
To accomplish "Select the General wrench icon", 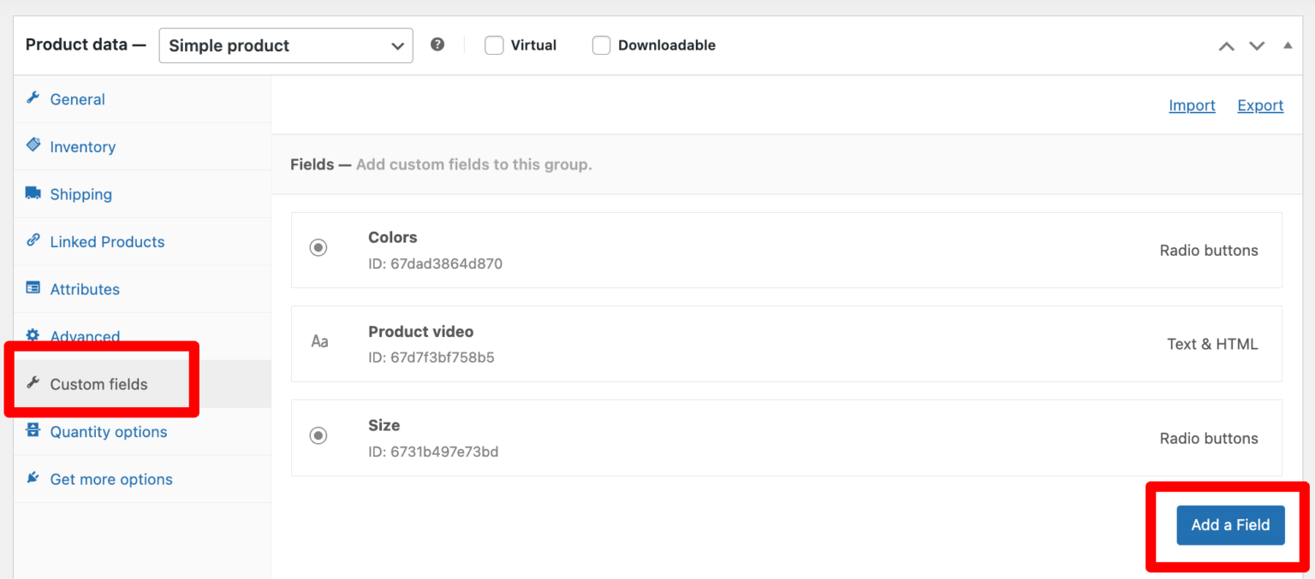I will [33, 97].
